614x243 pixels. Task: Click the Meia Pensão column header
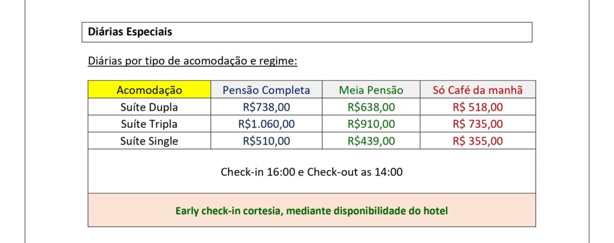pyautogui.click(x=371, y=90)
